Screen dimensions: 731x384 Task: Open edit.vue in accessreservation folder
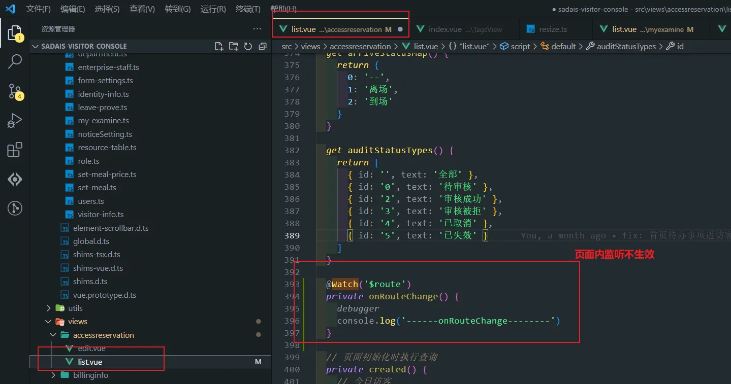pyautogui.click(x=91, y=348)
